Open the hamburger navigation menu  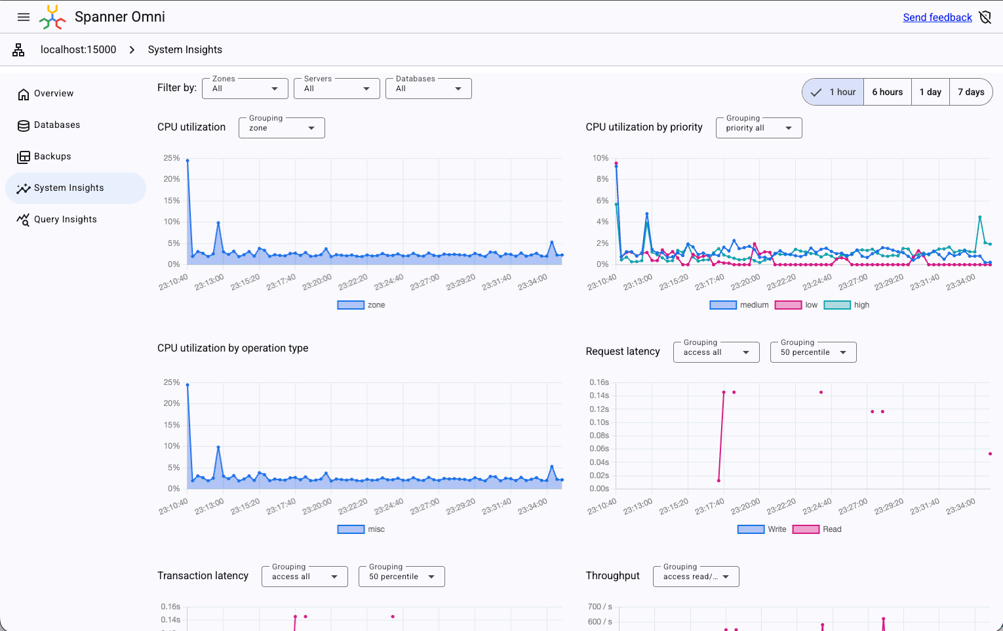(x=24, y=17)
